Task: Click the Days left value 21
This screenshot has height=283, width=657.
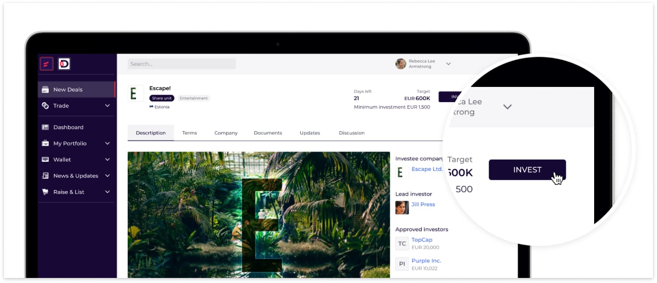Action: (x=356, y=99)
